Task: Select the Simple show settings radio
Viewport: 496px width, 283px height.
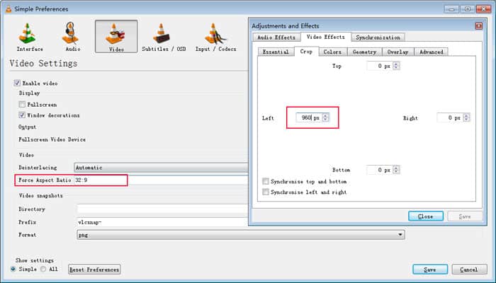Action: click(13, 269)
